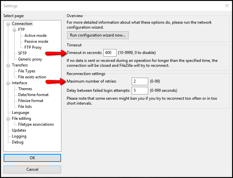233x178 pixels.
Task: Collapse the Transfers tree node
Action: pyautogui.click(x=8, y=65)
